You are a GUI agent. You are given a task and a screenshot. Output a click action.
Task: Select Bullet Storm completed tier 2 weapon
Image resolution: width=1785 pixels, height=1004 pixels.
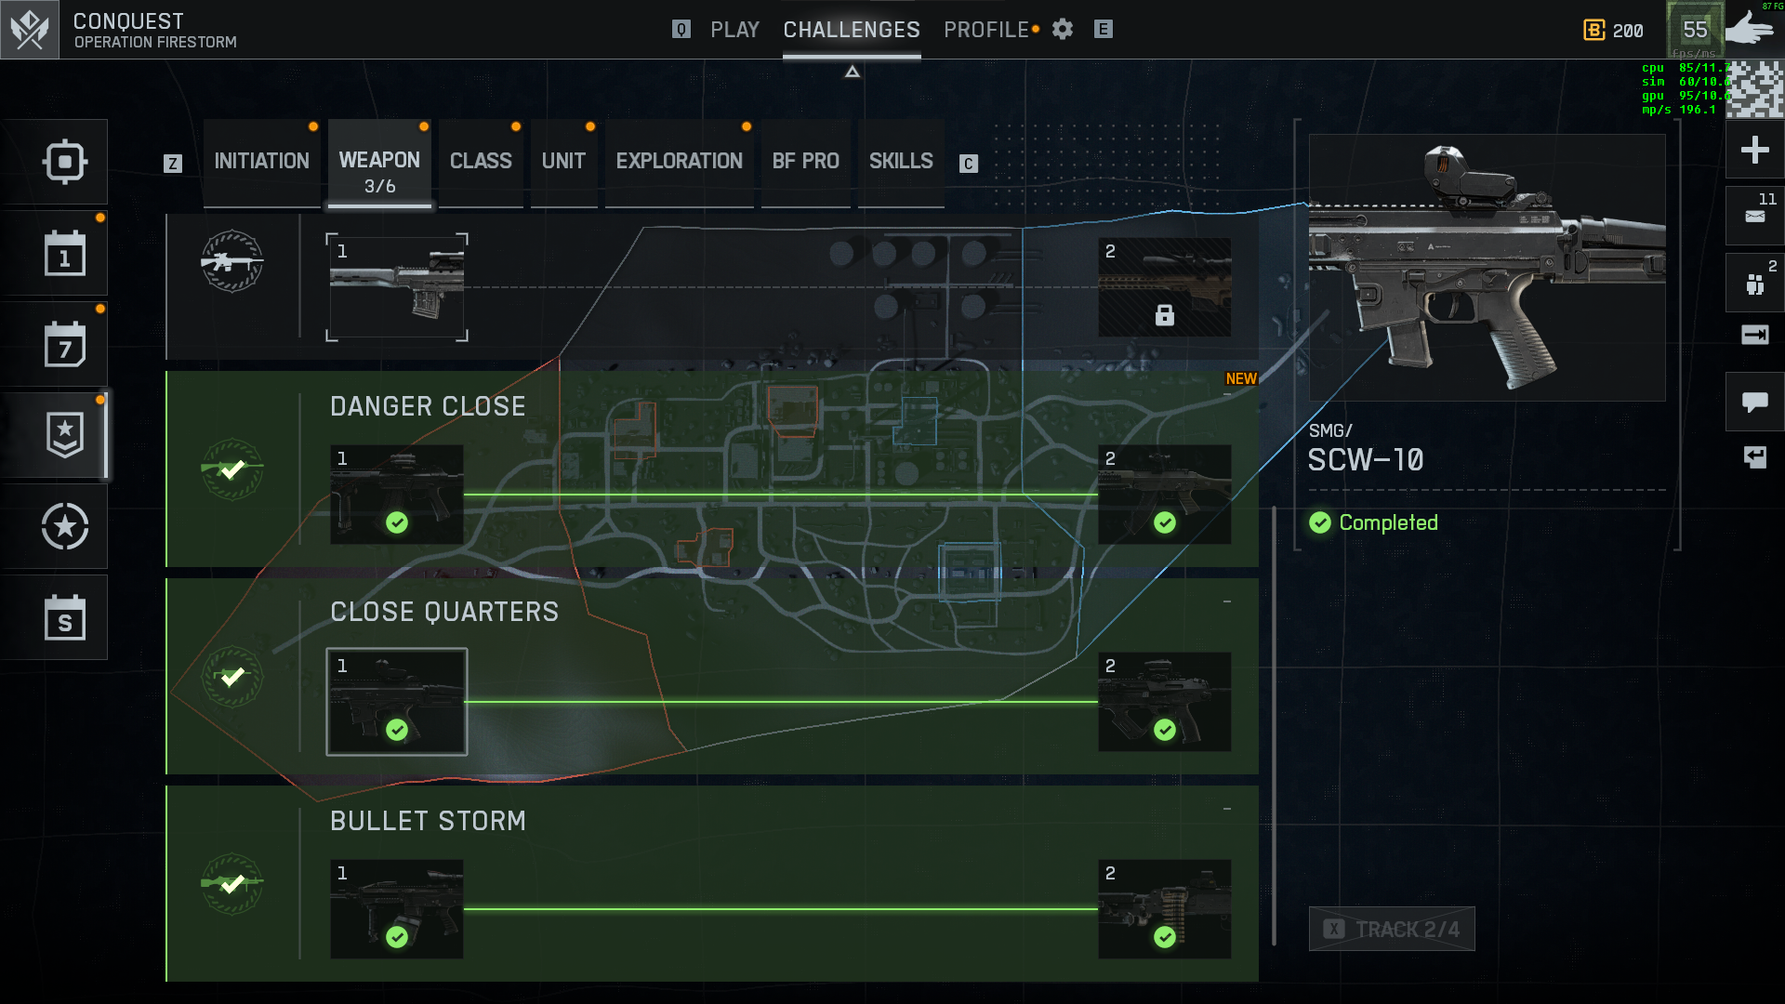(x=1164, y=909)
